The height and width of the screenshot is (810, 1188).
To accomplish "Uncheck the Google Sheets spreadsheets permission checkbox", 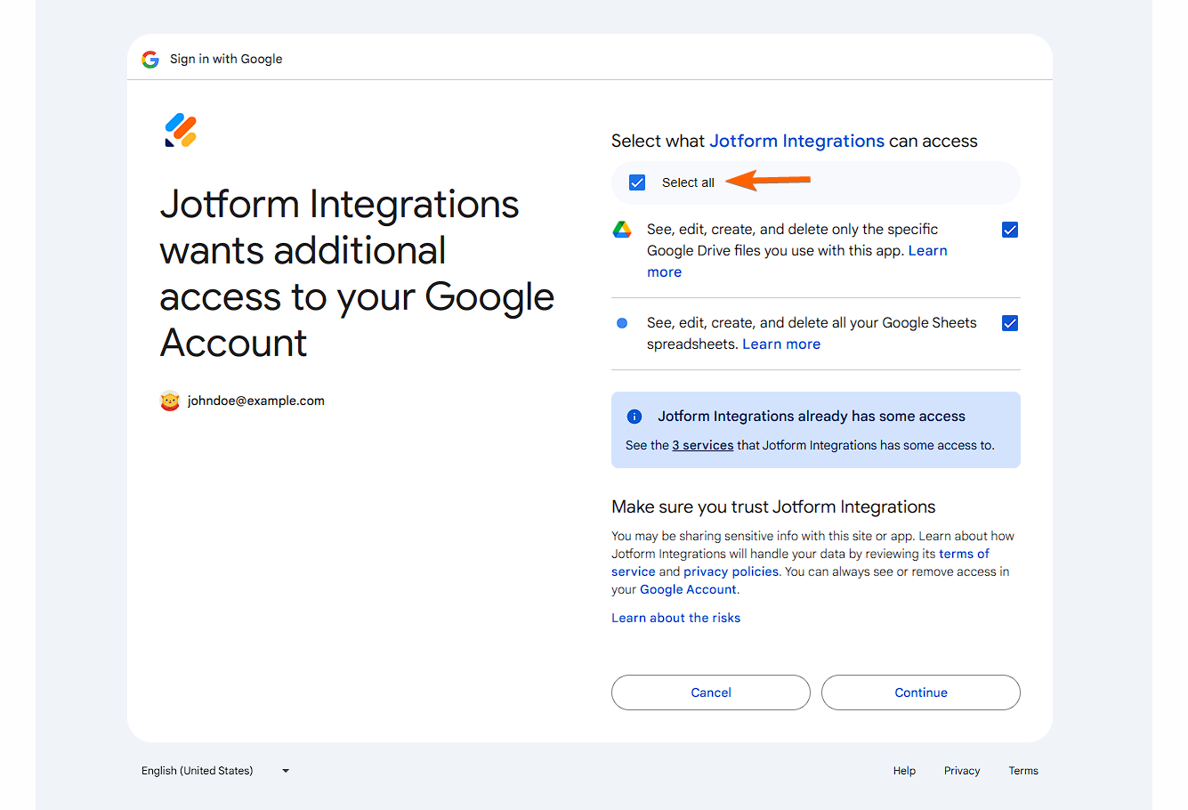I will point(1010,323).
